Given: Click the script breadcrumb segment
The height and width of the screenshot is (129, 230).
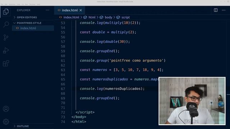Looking at the screenshot, I should 125,17.
